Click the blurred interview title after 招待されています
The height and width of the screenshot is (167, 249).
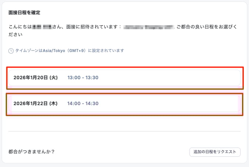(x=149, y=27)
